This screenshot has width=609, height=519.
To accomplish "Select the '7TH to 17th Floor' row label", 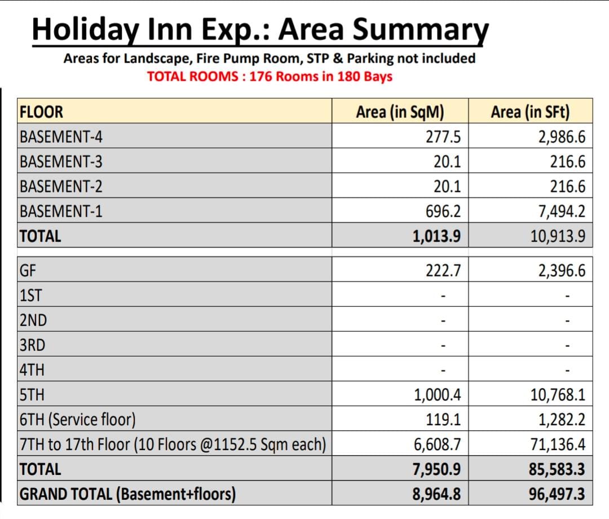I will point(173,445).
